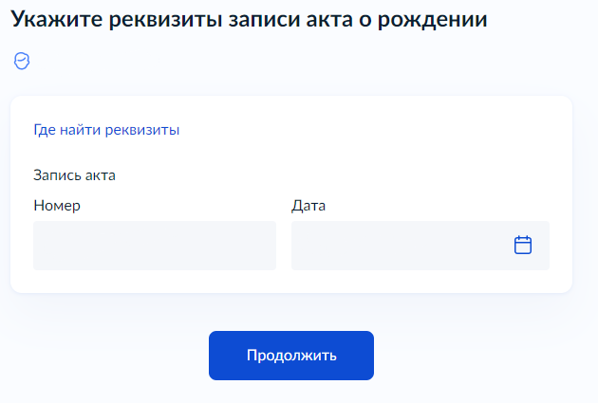Select the act record date text box
The width and height of the screenshot is (598, 403).
[x=420, y=246]
